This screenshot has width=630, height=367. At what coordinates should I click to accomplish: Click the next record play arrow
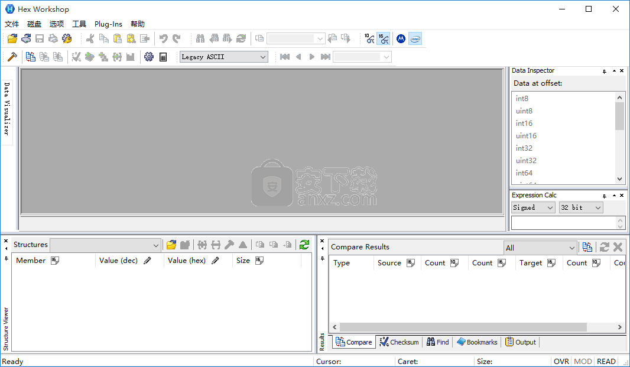click(312, 57)
